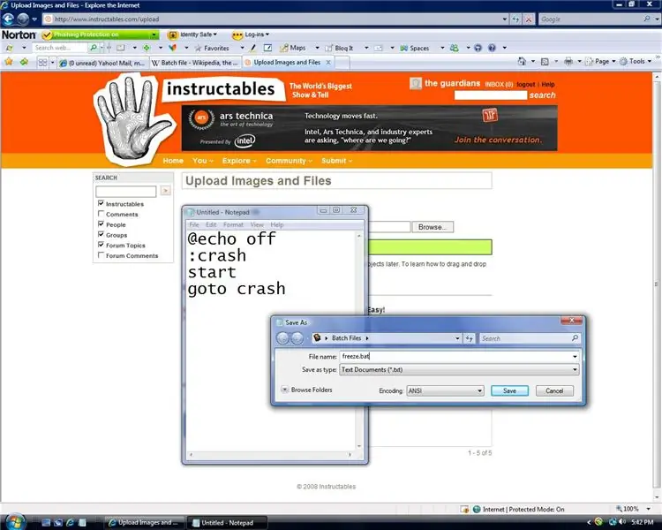Screen dimensions: 662x530
Task: Click the Home icon in command bar
Action: [x=522, y=61]
